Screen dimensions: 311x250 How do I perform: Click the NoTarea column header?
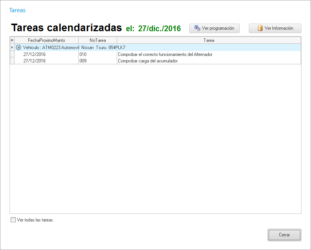pos(98,40)
